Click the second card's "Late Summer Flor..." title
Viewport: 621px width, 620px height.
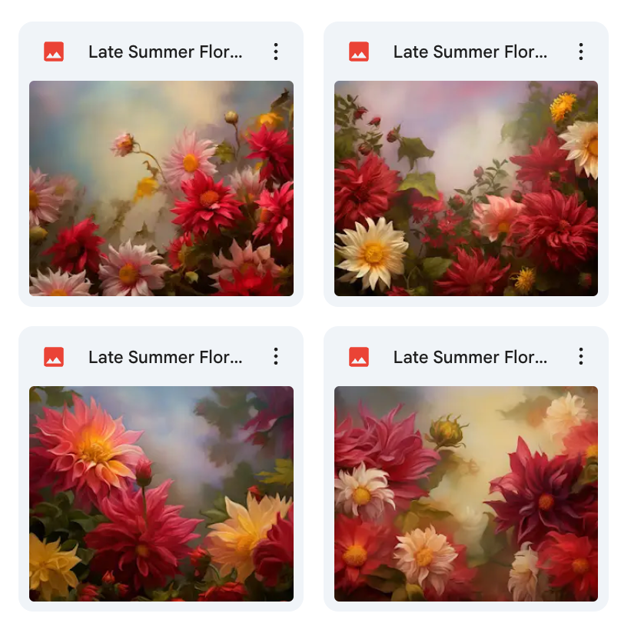(x=470, y=52)
